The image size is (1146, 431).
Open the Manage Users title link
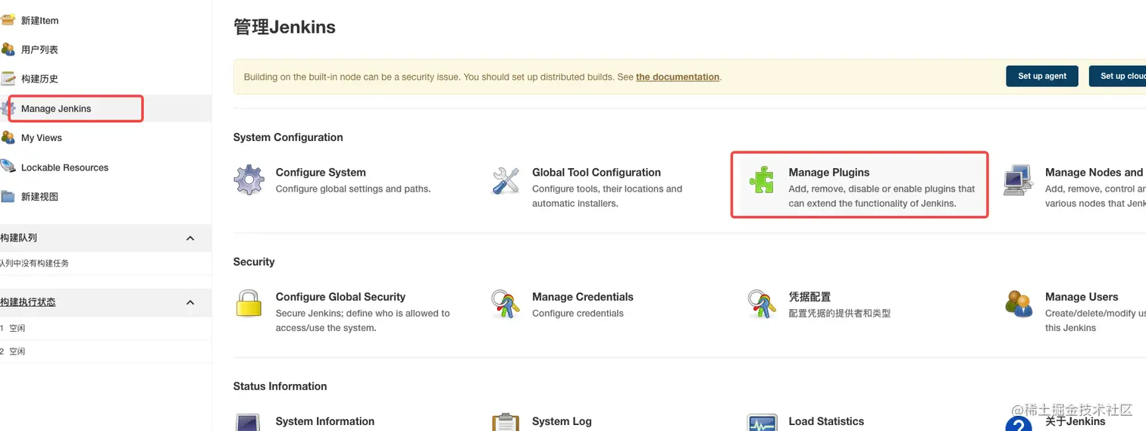point(1082,296)
